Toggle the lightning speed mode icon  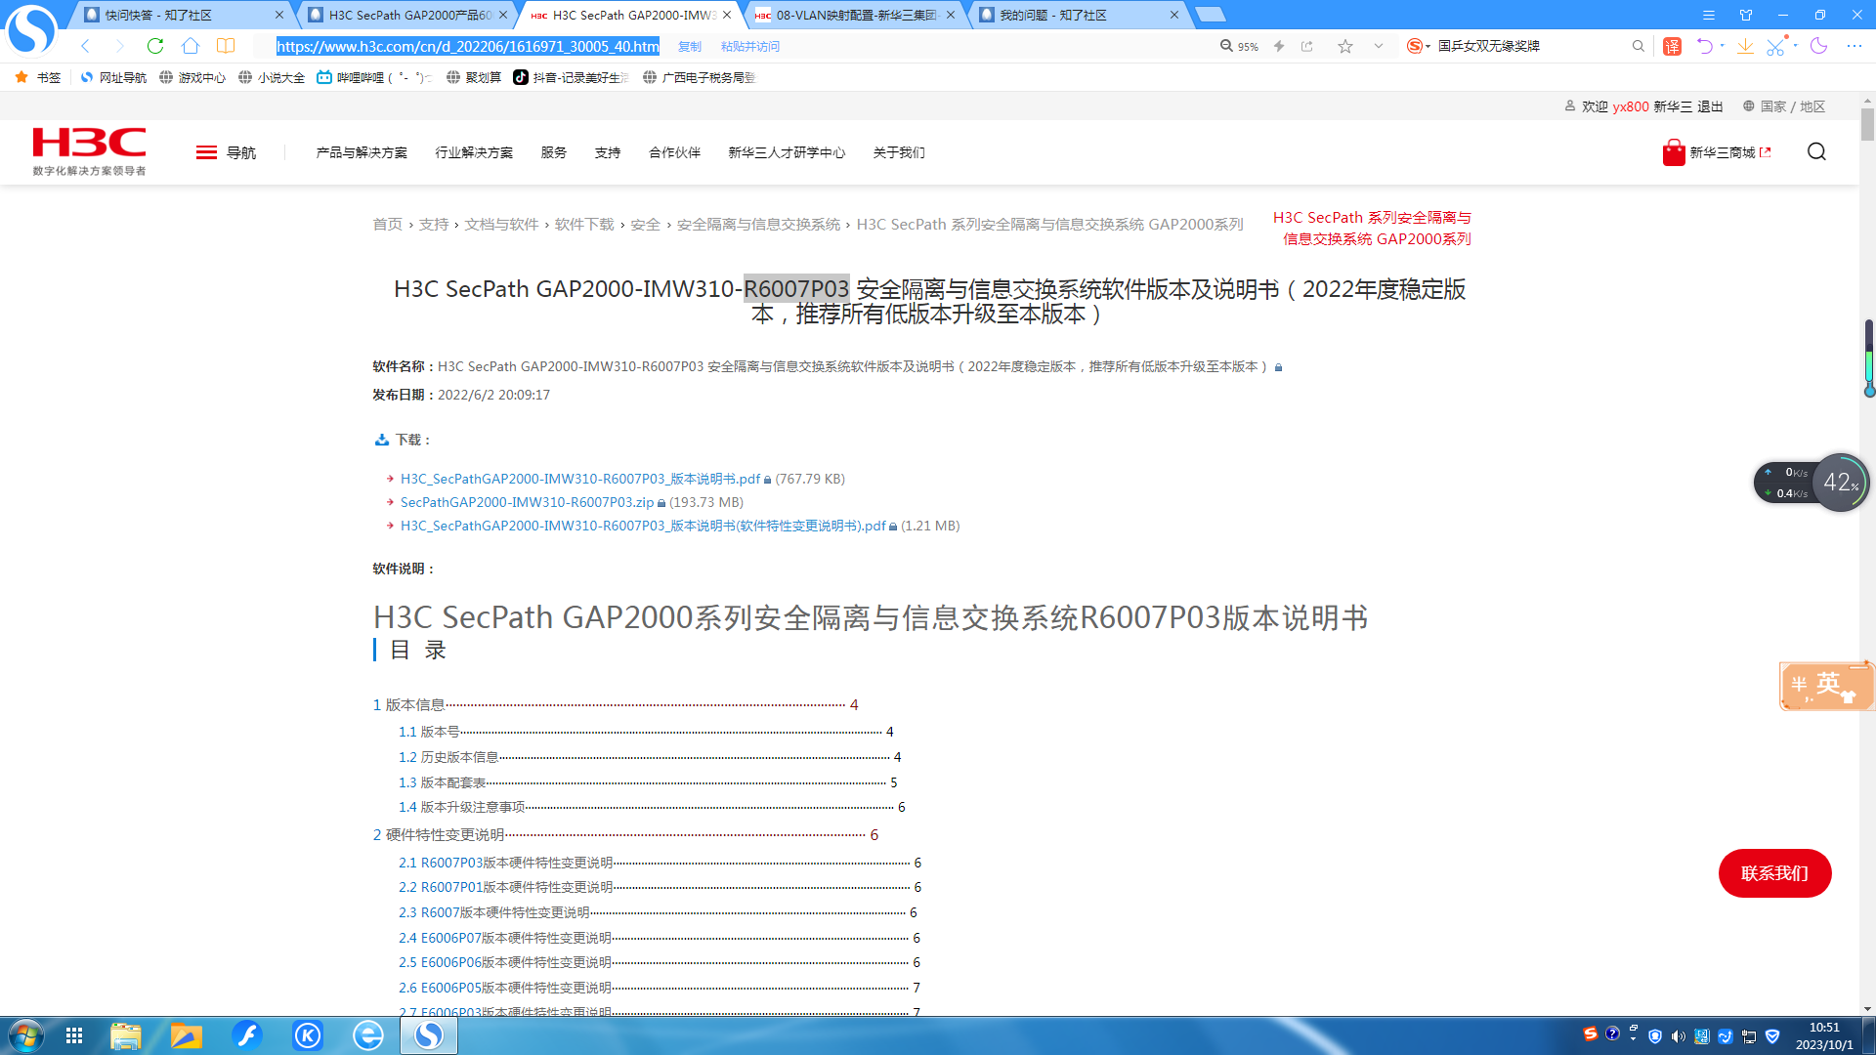click(x=1279, y=46)
